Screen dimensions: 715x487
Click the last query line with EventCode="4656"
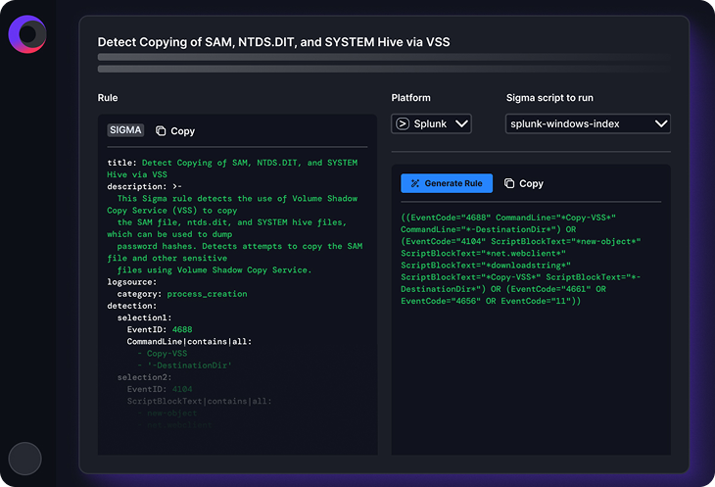[491, 301]
